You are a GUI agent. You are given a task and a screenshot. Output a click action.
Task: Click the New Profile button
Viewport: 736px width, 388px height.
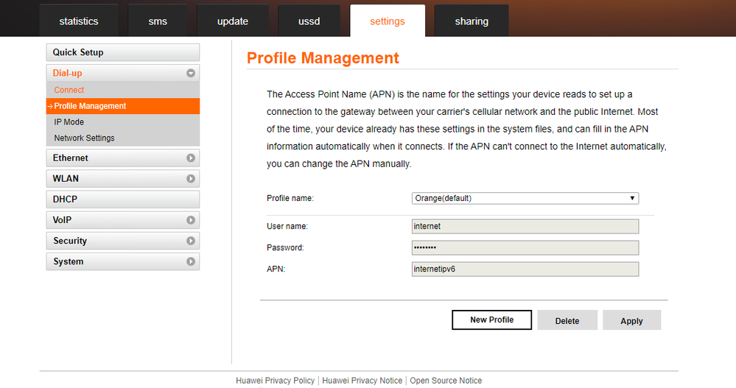point(491,320)
